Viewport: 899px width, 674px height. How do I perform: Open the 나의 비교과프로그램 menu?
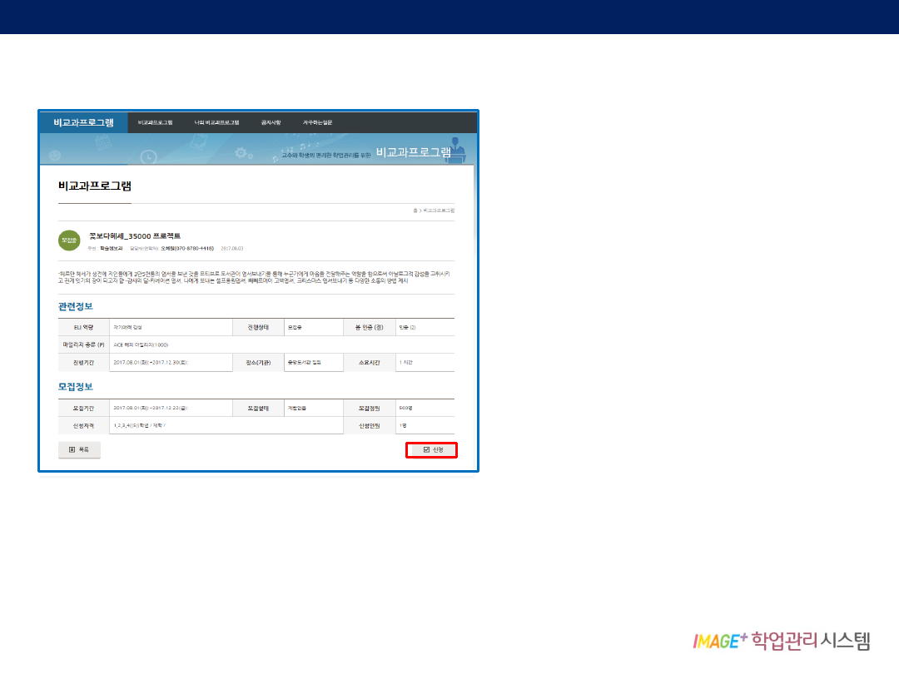pos(216,122)
